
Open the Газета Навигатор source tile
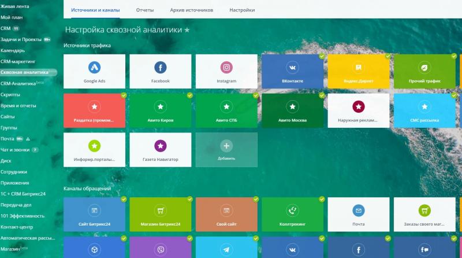pos(161,150)
